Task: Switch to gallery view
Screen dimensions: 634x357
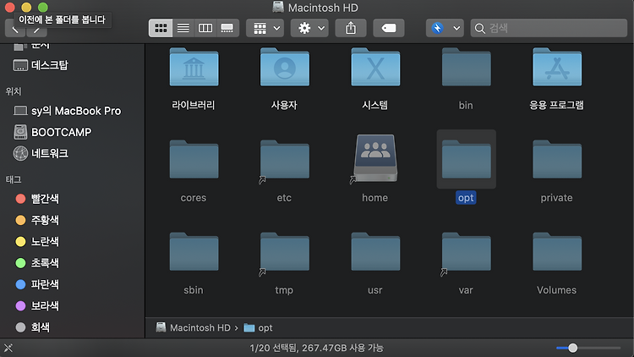Action: [x=227, y=28]
